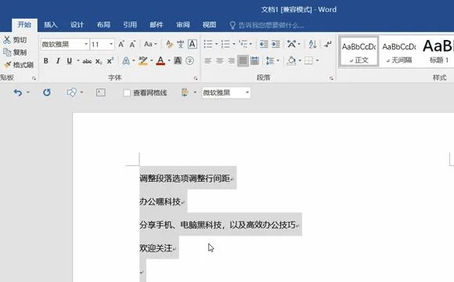Expand numbering library dropdown arrow
Viewport: 454px width, 282px height.
click(x=234, y=44)
